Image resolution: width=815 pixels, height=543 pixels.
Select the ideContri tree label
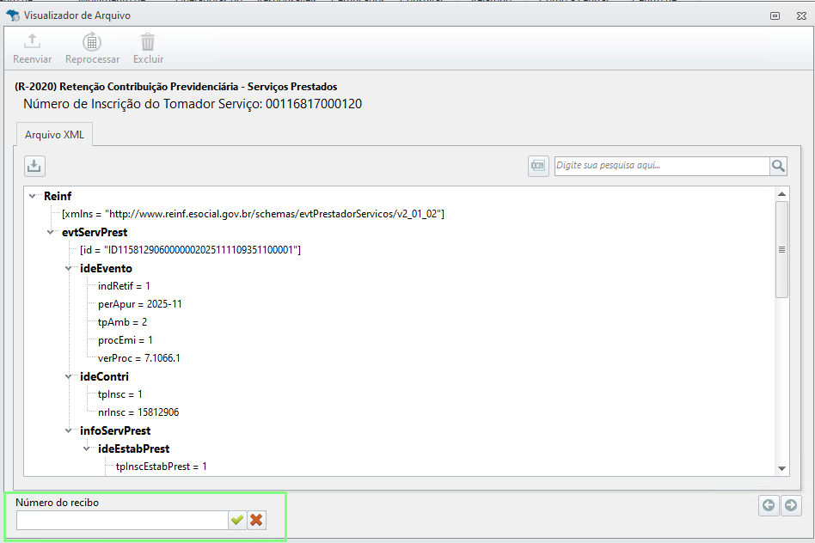104,376
